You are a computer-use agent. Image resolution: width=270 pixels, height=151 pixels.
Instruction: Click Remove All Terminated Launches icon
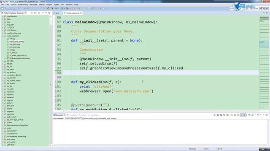coord(221,115)
